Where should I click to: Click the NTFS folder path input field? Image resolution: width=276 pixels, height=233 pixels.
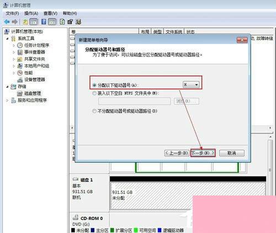pos(134,101)
